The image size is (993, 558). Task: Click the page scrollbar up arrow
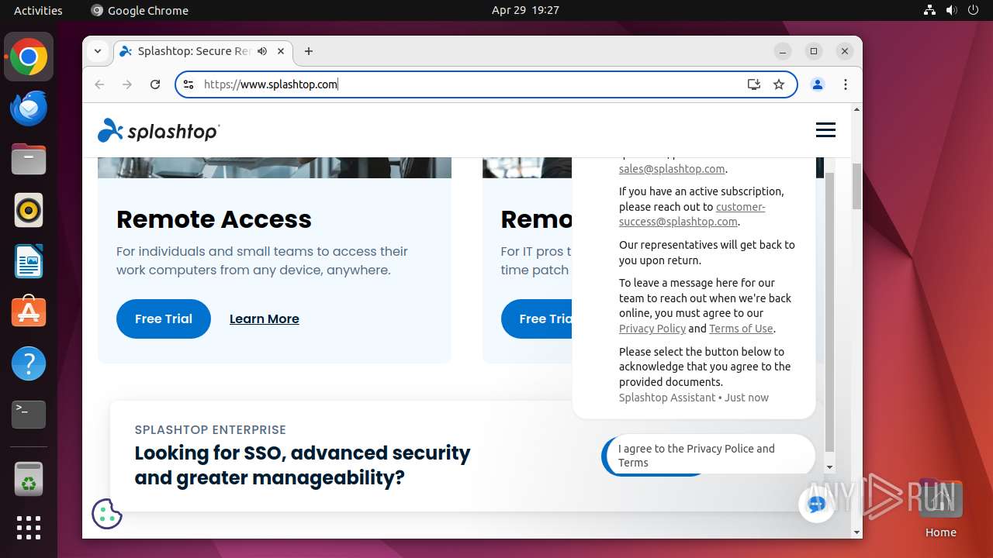(x=856, y=109)
